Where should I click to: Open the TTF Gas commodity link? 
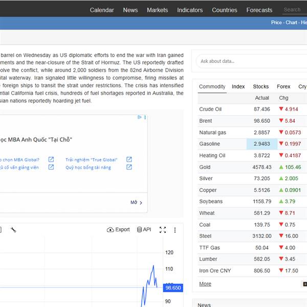click(209, 248)
